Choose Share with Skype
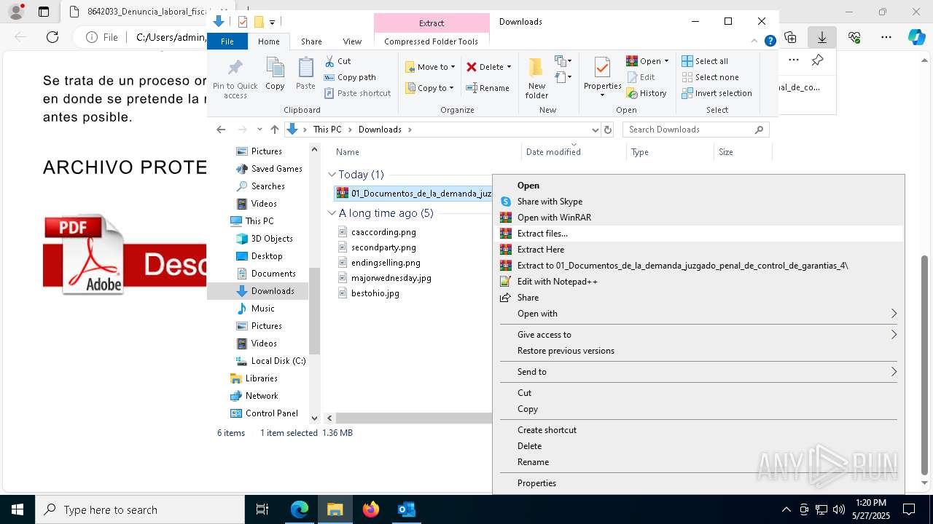933x524 pixels. tap(699, 202)
